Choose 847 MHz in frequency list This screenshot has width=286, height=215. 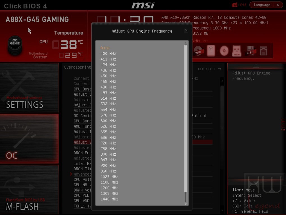pyautogui.click(x=108, y=160)
